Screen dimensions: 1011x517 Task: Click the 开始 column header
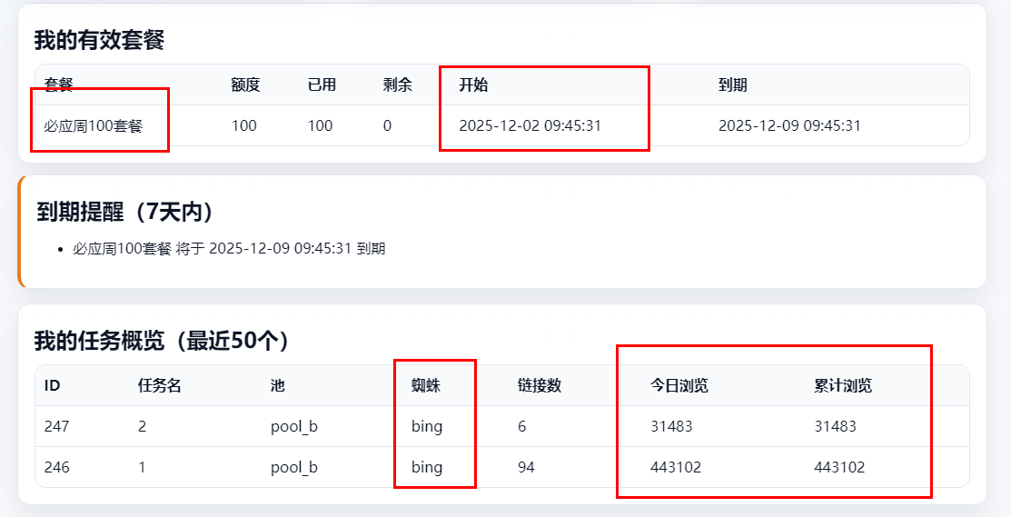(473, 85)
